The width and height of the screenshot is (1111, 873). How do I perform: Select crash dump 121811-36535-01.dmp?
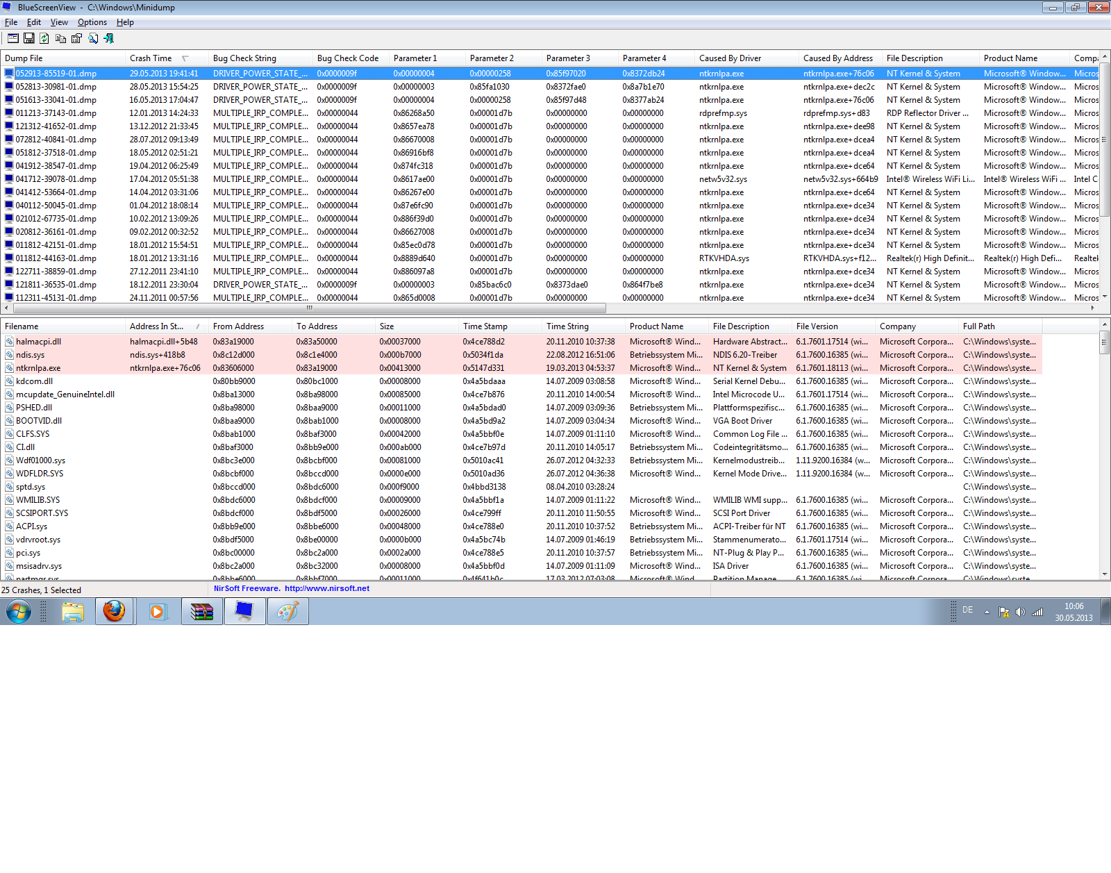tap(56, 285)
